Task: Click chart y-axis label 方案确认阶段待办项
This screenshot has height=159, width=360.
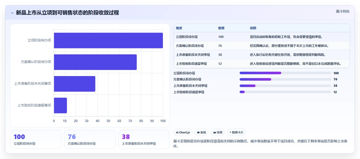Action: (36, 62)
